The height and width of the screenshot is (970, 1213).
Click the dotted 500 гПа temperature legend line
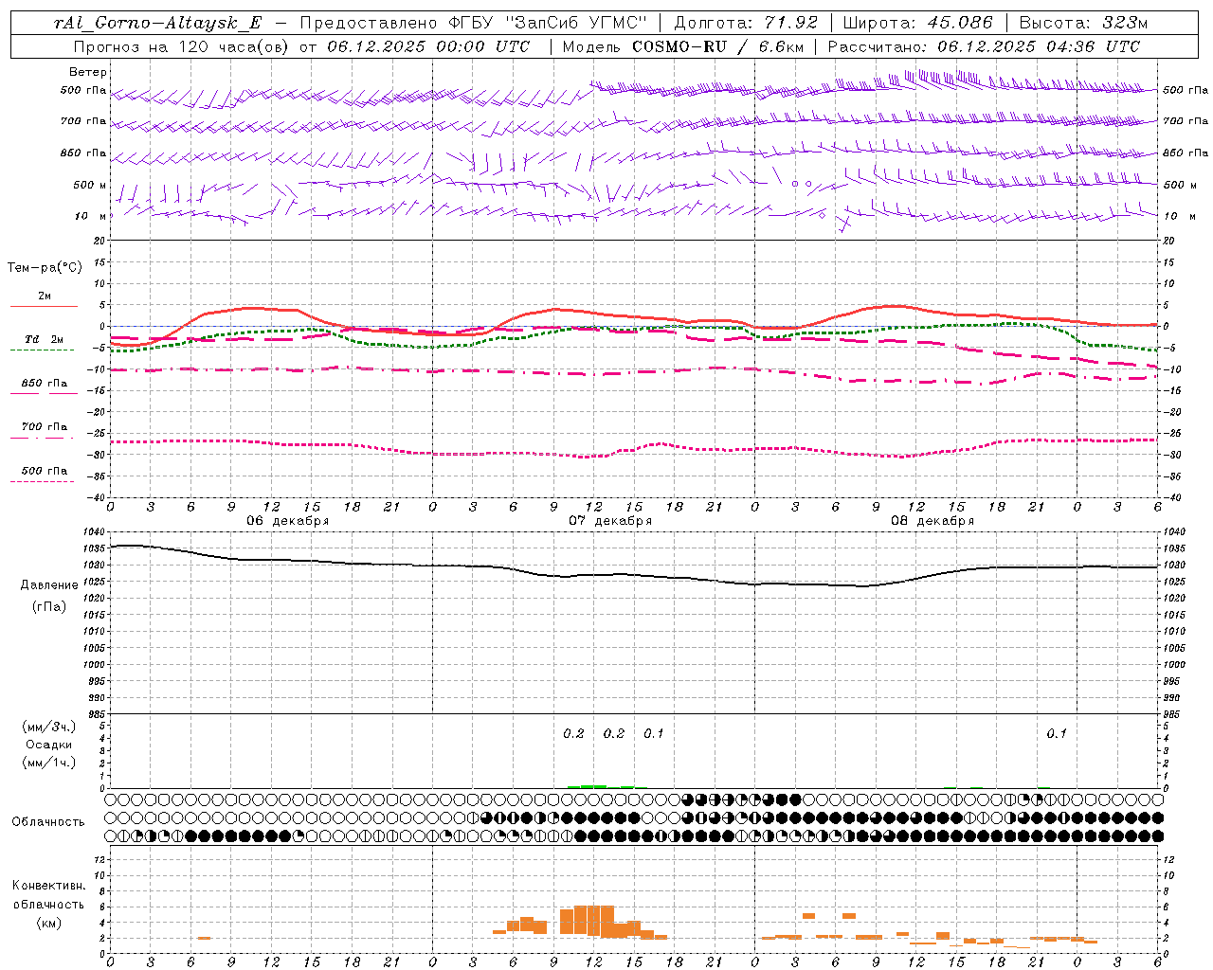[x=42, y=481]
